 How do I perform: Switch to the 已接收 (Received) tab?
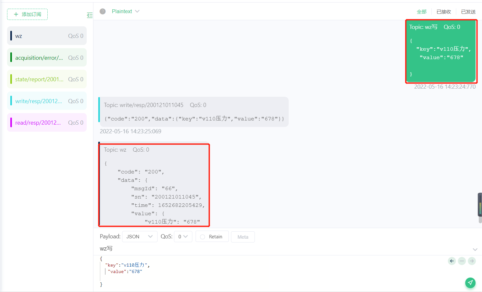coord(444,12)
